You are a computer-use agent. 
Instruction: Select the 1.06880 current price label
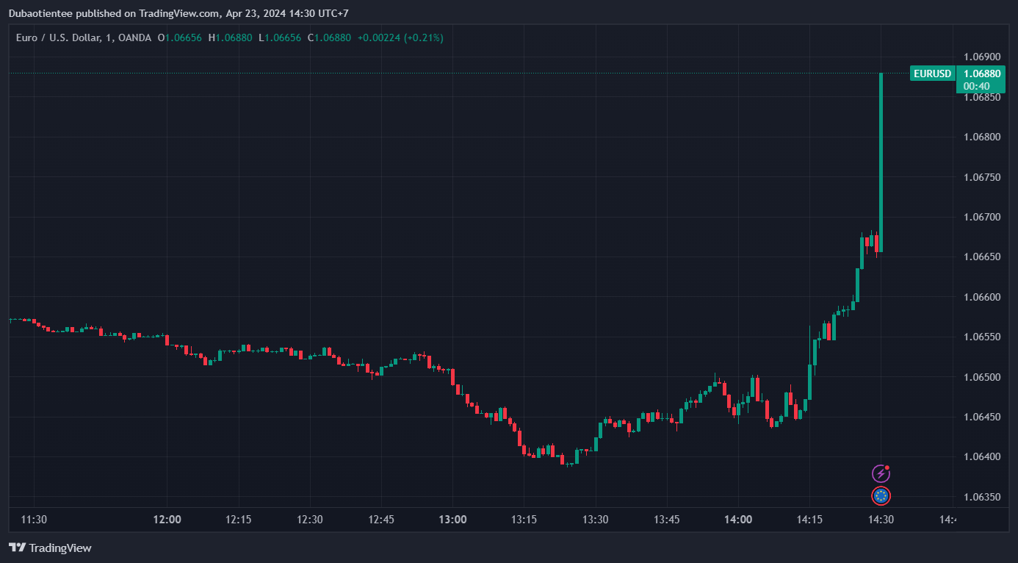point(982,73)
